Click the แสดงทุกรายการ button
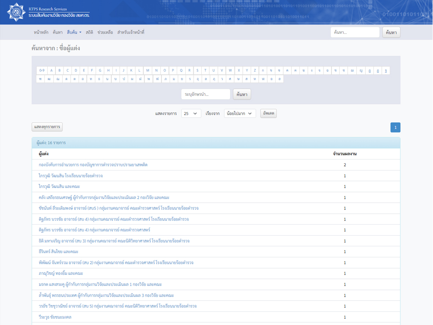This screenshot has height=325, width=433. pyautogui.click(x=47, y=127)
